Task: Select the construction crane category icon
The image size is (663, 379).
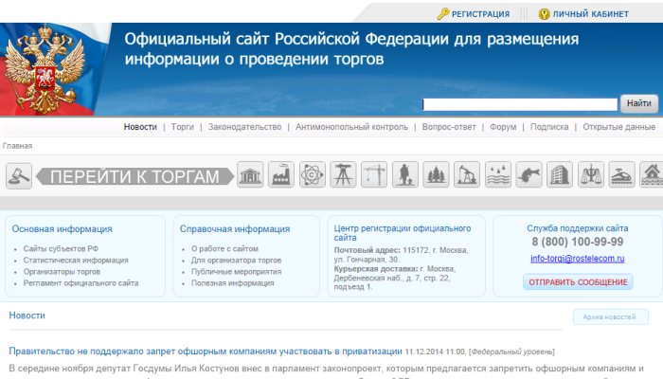Action: tap(374, 175)
